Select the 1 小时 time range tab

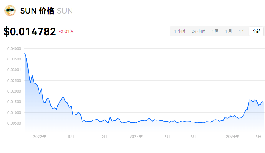[x=180, y=31]
